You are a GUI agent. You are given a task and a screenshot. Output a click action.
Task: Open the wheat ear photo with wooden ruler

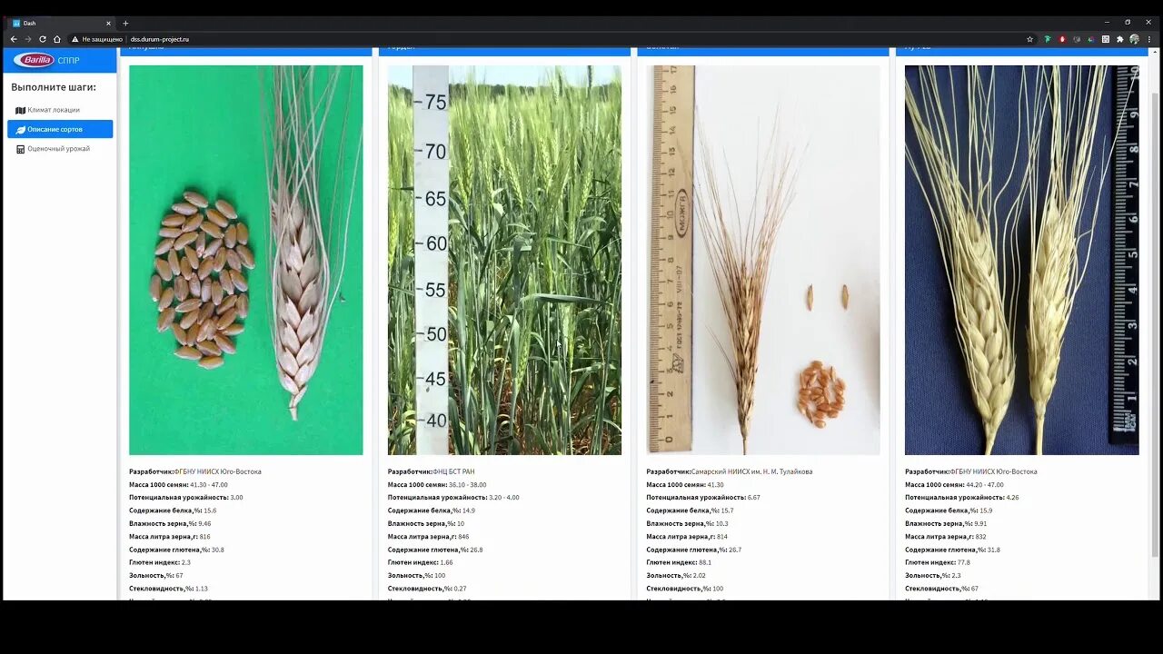[x=763, y=260]
